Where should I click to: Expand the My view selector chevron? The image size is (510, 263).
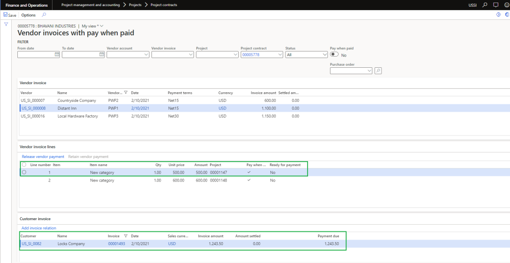[101, 25]
